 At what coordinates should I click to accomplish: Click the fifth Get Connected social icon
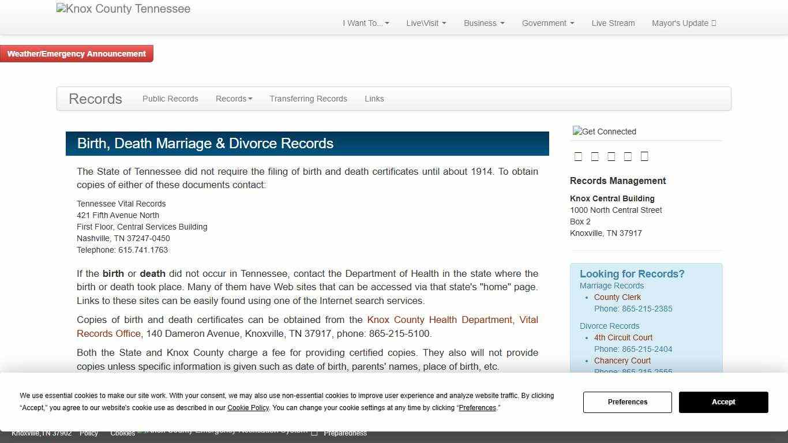tap(644, 156)
